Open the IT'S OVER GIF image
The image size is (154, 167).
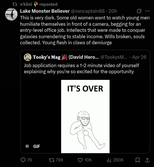85,116
